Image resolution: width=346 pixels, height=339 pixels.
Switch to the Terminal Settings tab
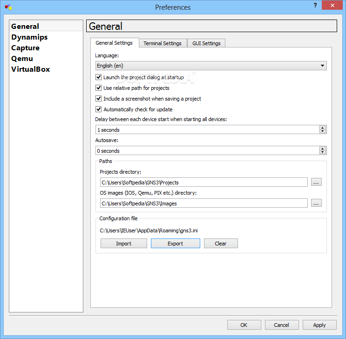[163, 43]
